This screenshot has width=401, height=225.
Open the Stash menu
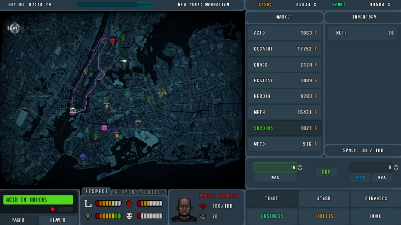pyautogui.click(x=324, y=198)
